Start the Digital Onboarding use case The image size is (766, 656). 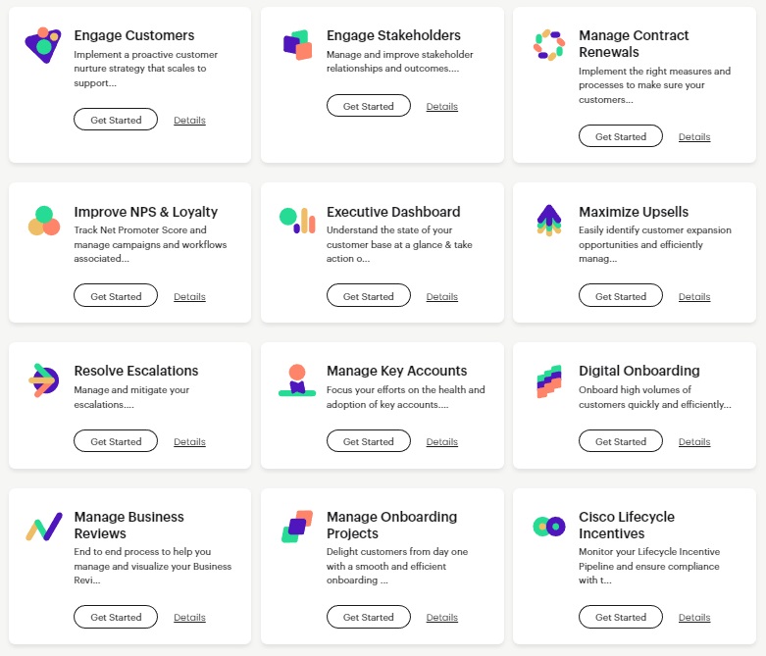click(x=620, y=441)
